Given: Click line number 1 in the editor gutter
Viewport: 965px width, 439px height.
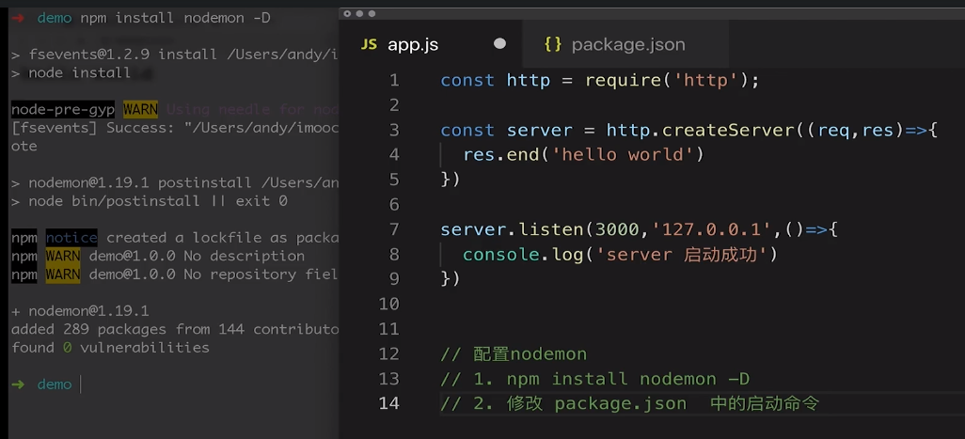Looking at the screenshot, I should [394, 81].
